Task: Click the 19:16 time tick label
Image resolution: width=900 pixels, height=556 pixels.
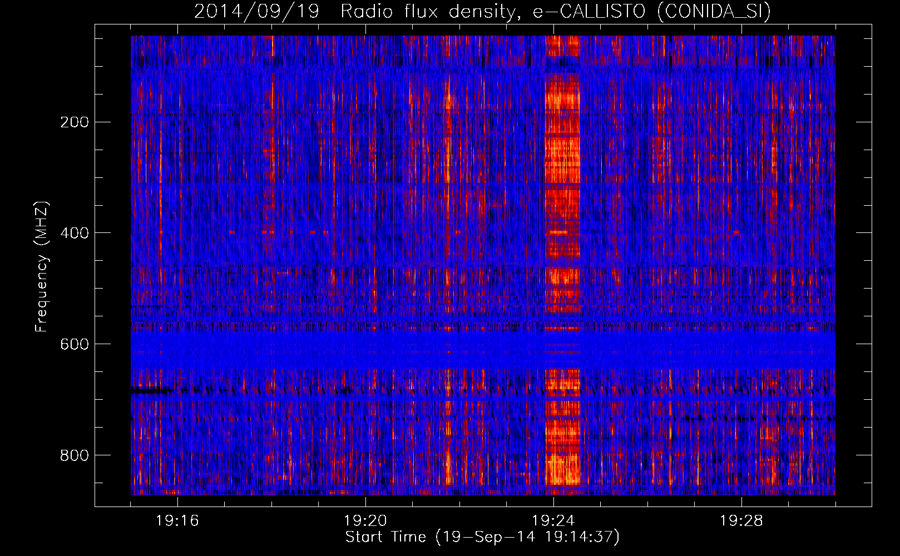Action: (177, 521)
